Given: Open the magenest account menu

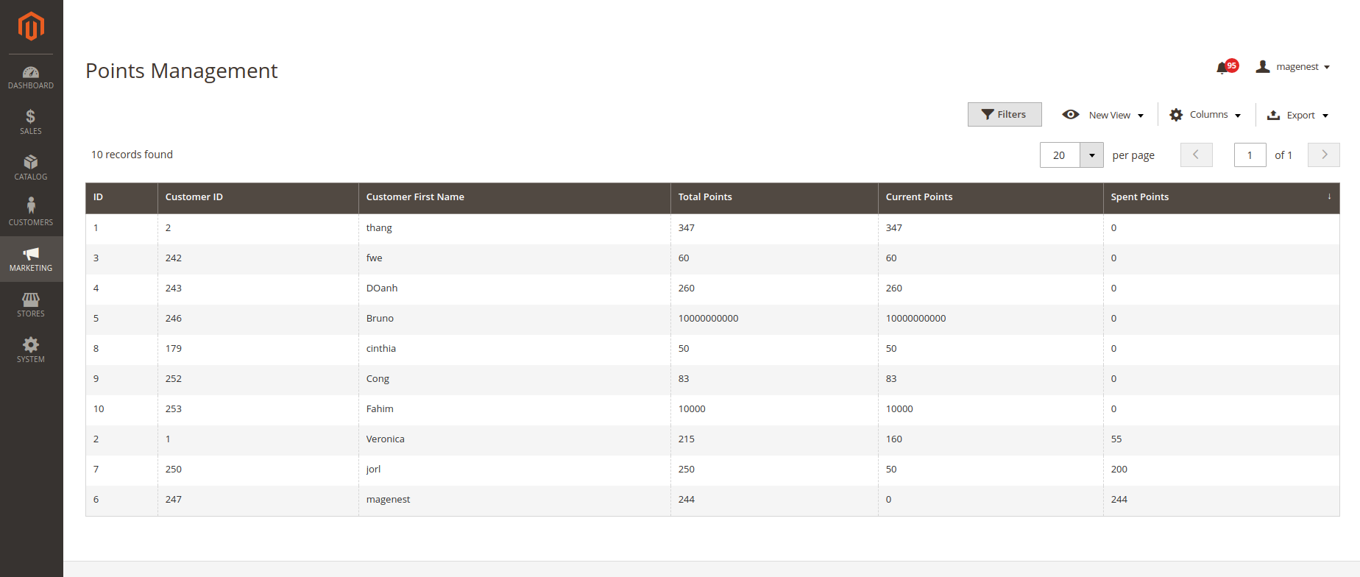Looking at the screenshot, I should 1293,67.
